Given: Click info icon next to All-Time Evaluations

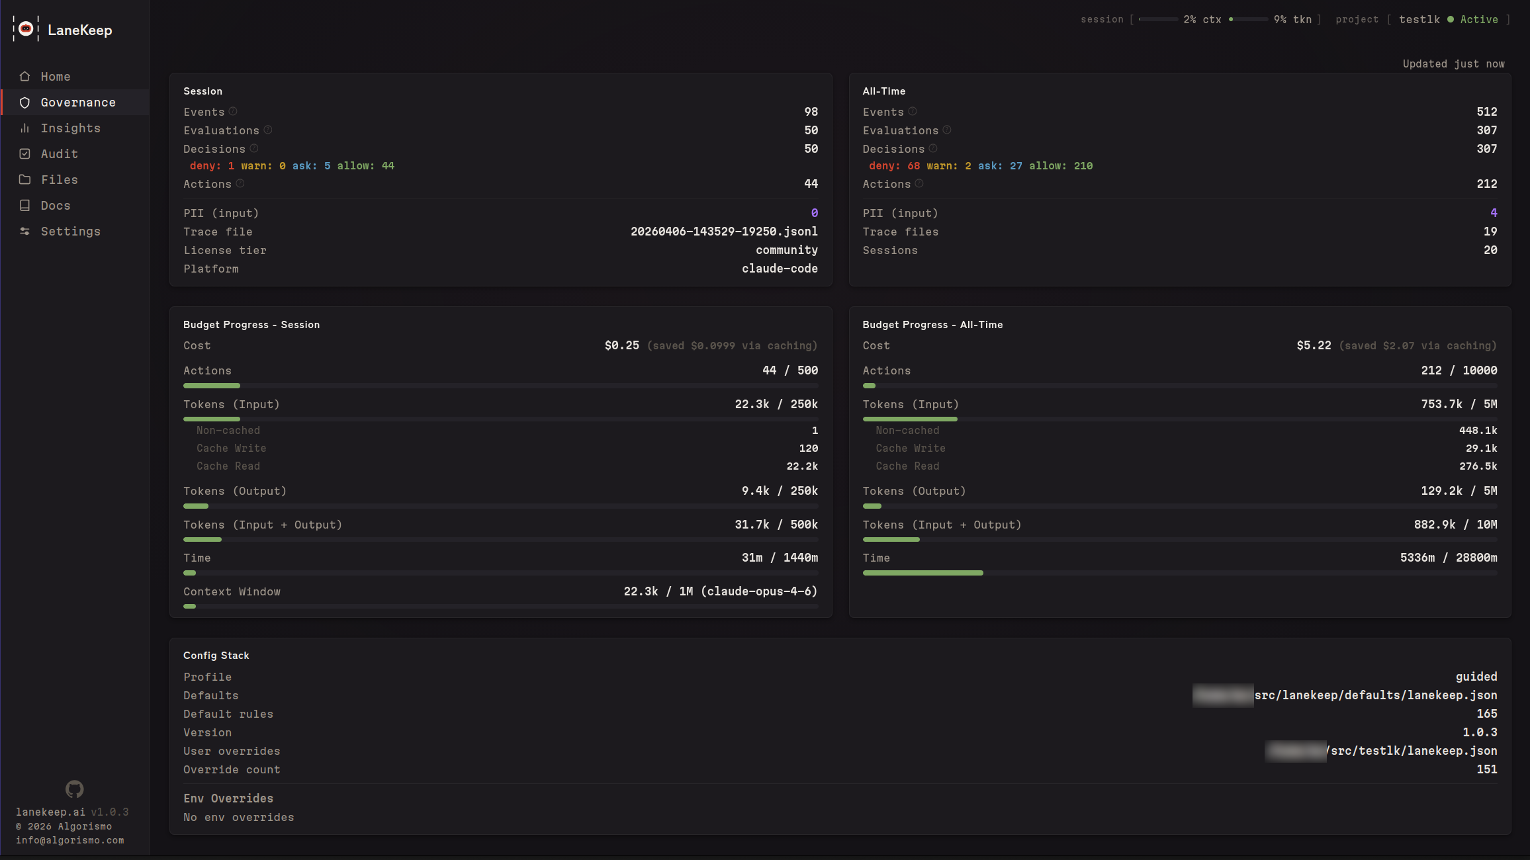Looking at the screenshot, I should (947, 130).
